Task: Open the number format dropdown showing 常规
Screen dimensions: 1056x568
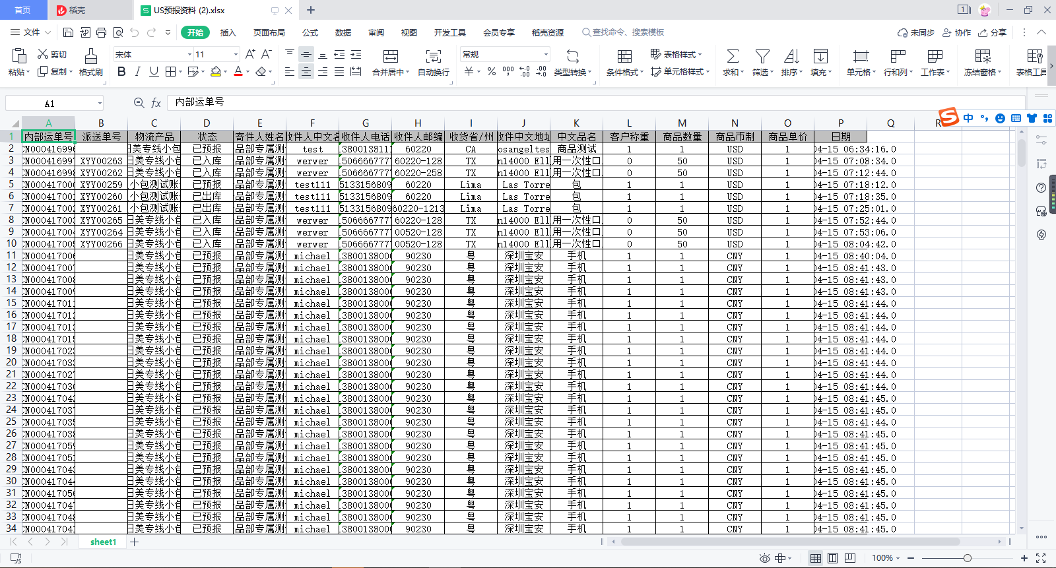Action: [546, 55]
